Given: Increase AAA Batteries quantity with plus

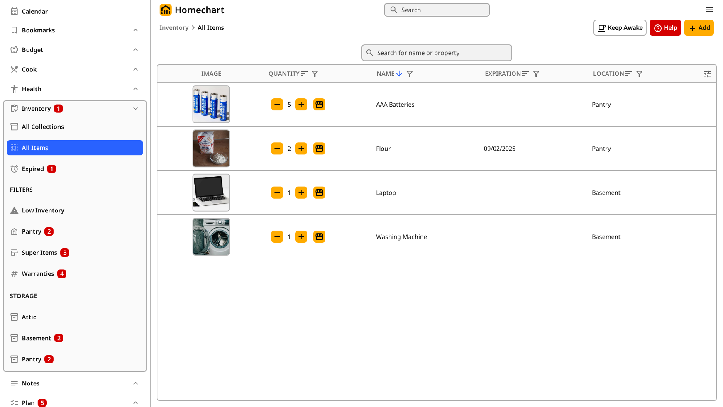Looking at the screenshot, I should pos(301,104).
